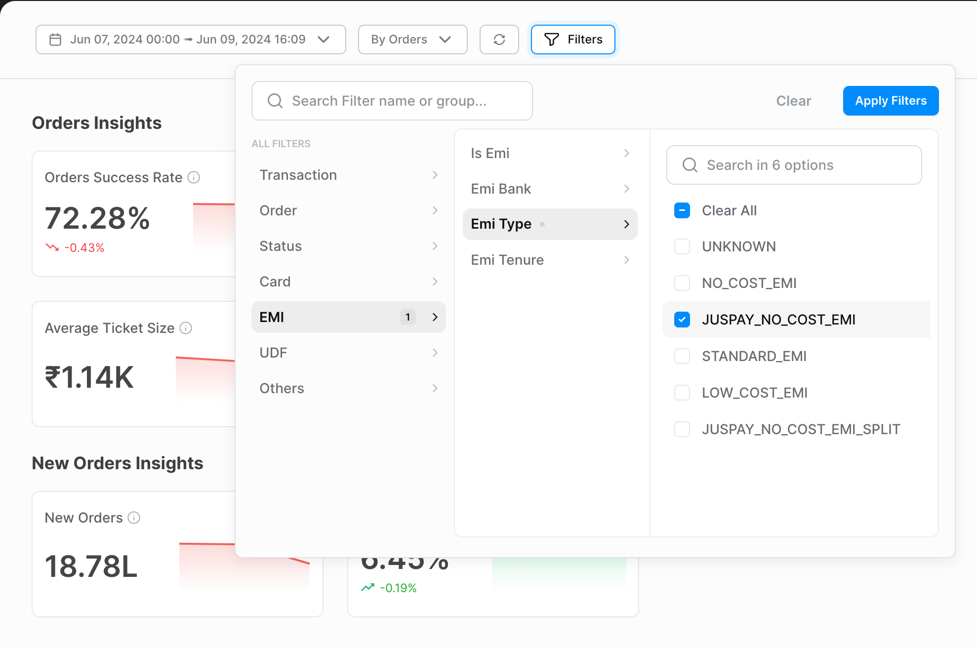Click the calendar icon in date range

click(55, 40)
